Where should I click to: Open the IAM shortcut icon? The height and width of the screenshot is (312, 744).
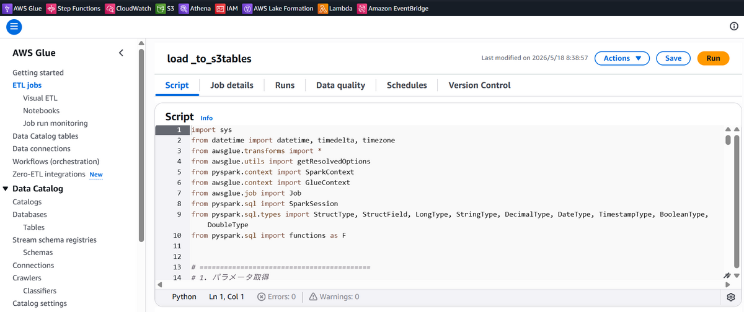pos(220,9)
